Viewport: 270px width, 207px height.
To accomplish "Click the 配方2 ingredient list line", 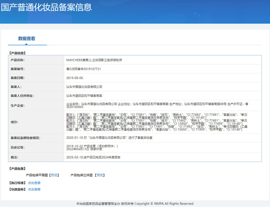I will point(157,122).
